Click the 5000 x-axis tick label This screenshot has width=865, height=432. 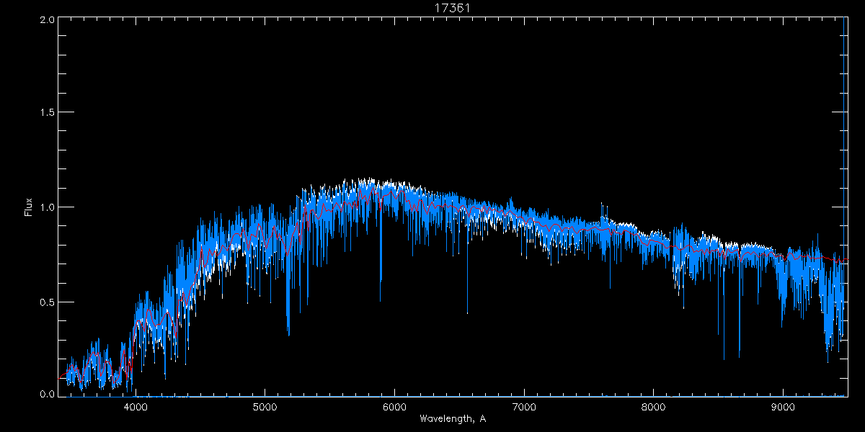click(x=265, y=405)
